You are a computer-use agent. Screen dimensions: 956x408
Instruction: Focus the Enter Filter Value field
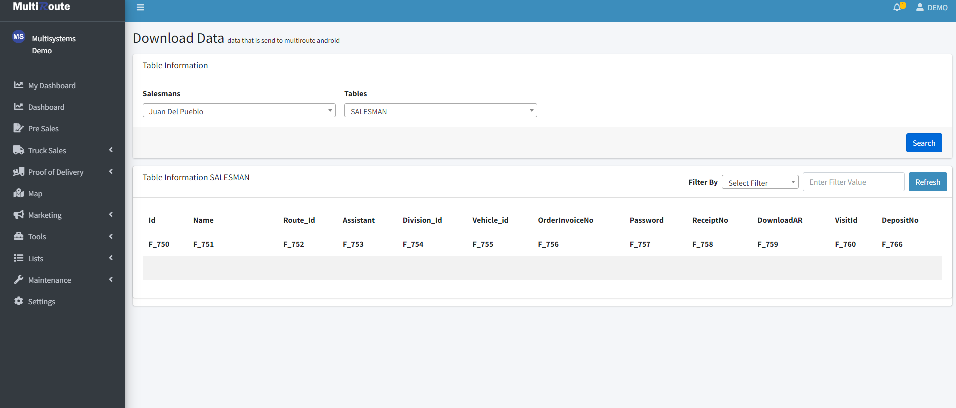(x=853, y=182)
